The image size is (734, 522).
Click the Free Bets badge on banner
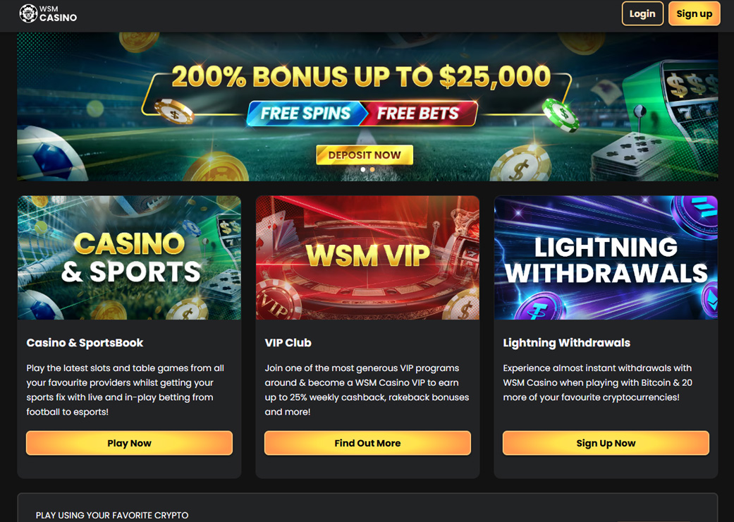(419, 114)
